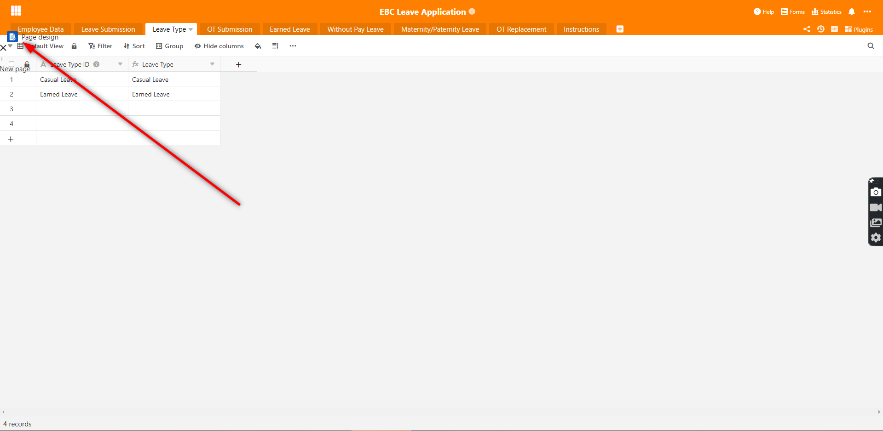Screen dimensions: 883x431
Task: Click the search magnifier icon
Action: 871,46
